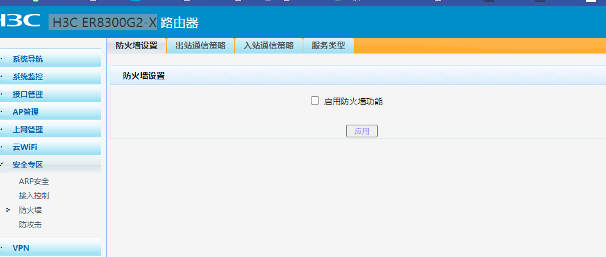Open the ARP安全 submenu item
Screen dimensions: 606x257
coord(34,181)
